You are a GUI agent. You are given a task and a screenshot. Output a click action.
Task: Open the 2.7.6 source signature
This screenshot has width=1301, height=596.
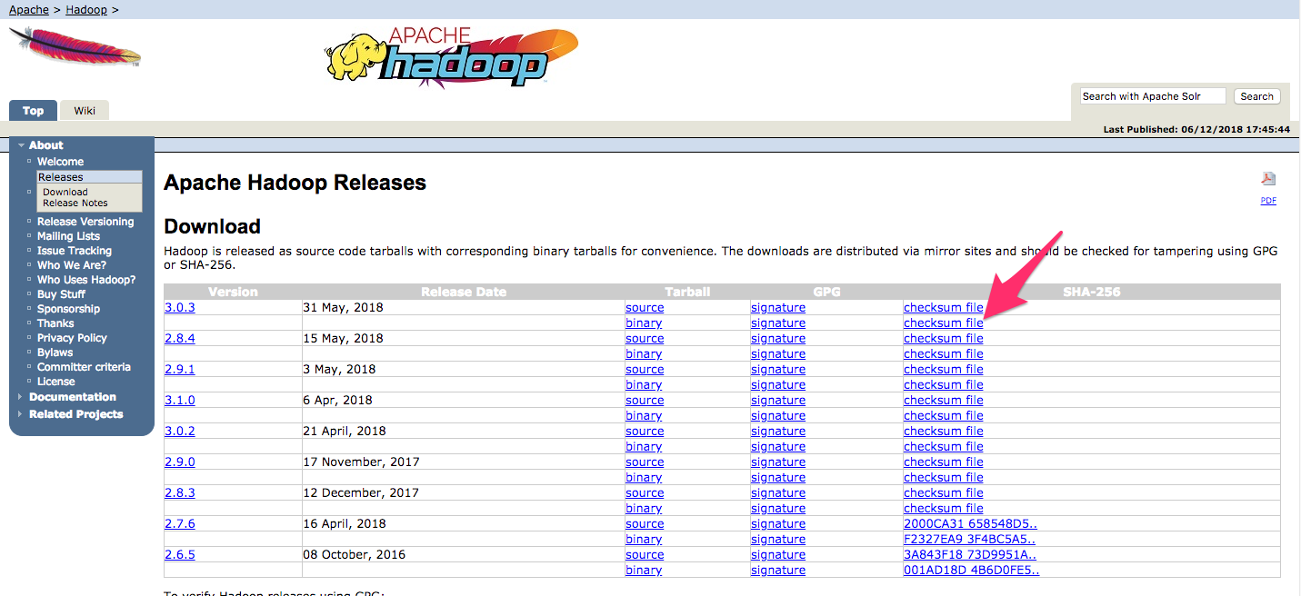[778, 524]
